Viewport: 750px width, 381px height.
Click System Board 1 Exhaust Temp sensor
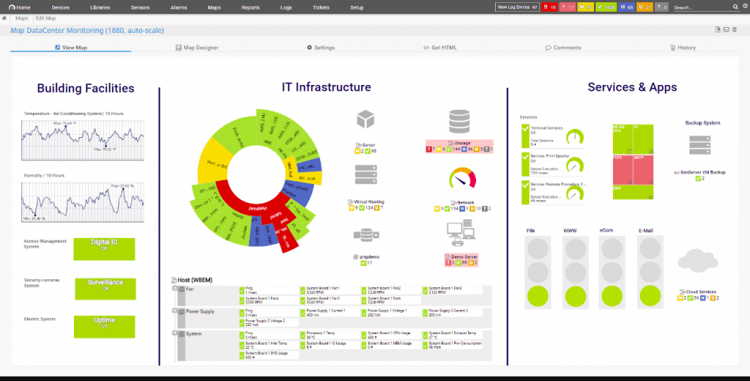[x=453, y=335]
